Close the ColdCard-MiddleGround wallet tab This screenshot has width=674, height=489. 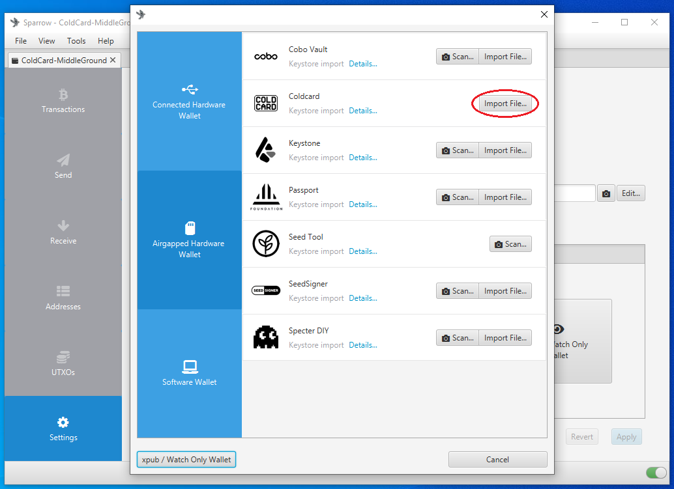[113, 60]
